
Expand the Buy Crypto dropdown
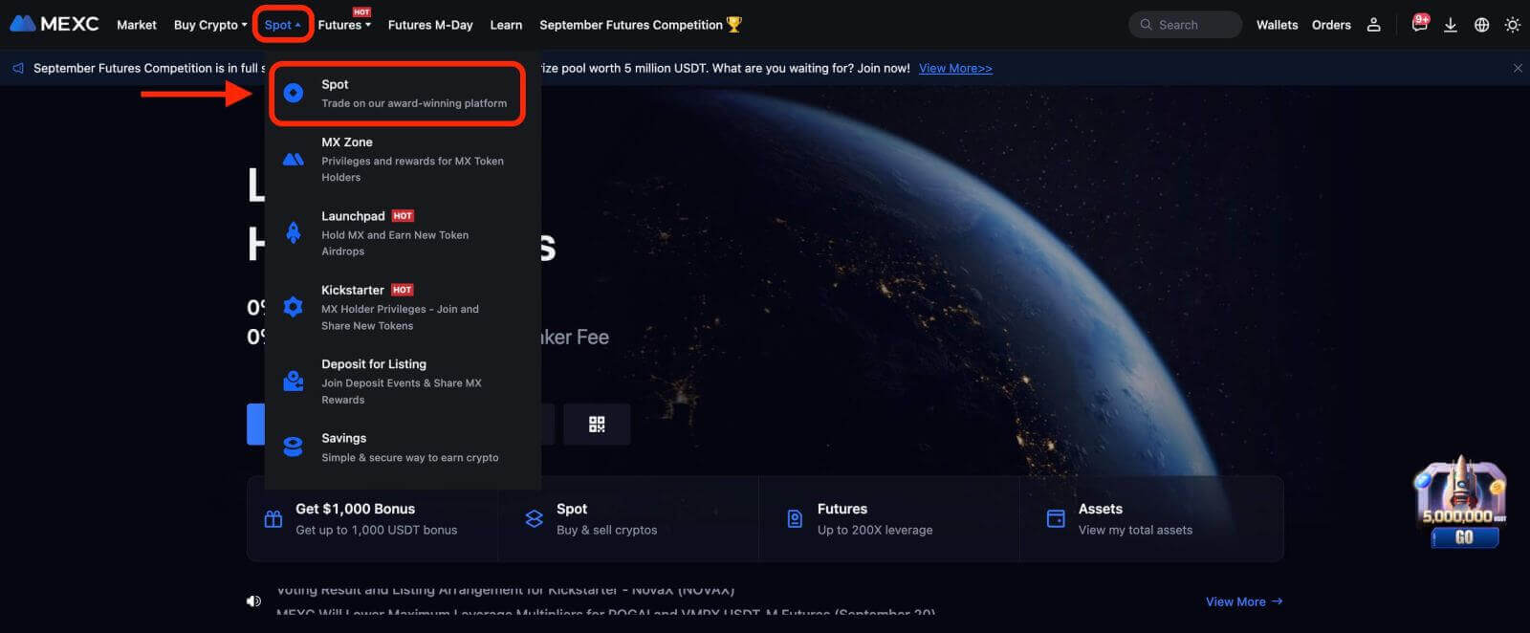tap(210, 25)
